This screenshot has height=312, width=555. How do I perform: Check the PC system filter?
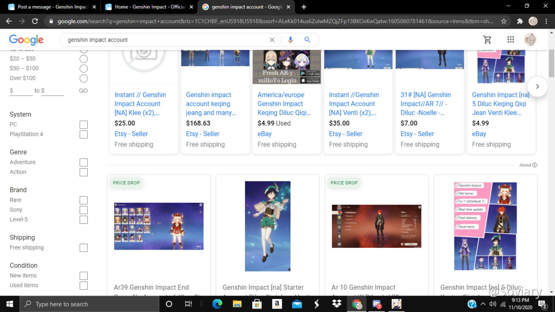(x=84, y=125)
